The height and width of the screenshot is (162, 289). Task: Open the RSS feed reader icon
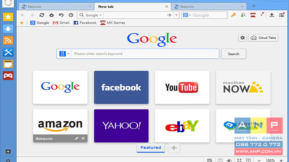(8, 40)
